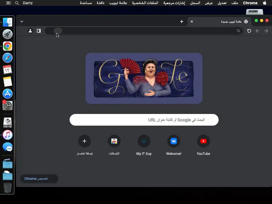Click the تخصيص Chrome customize button
272x204 pixels.
(39, 178)
